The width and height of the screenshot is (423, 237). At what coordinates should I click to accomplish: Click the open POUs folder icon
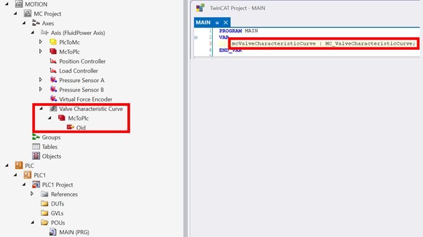click(45, 223)
